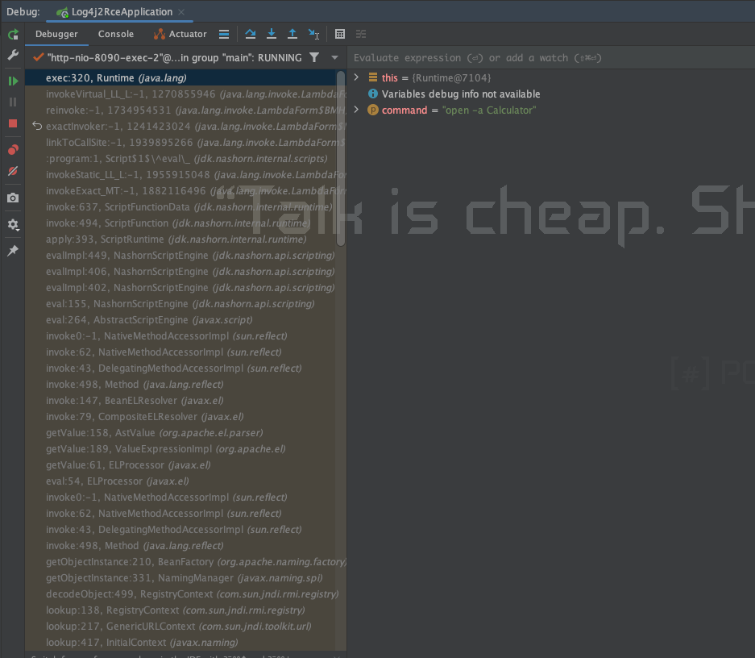Expand the 'this' Runtime variable
The width and height of the screenshot is (755, 658).
pyautogui.click(x=356, y=77)
